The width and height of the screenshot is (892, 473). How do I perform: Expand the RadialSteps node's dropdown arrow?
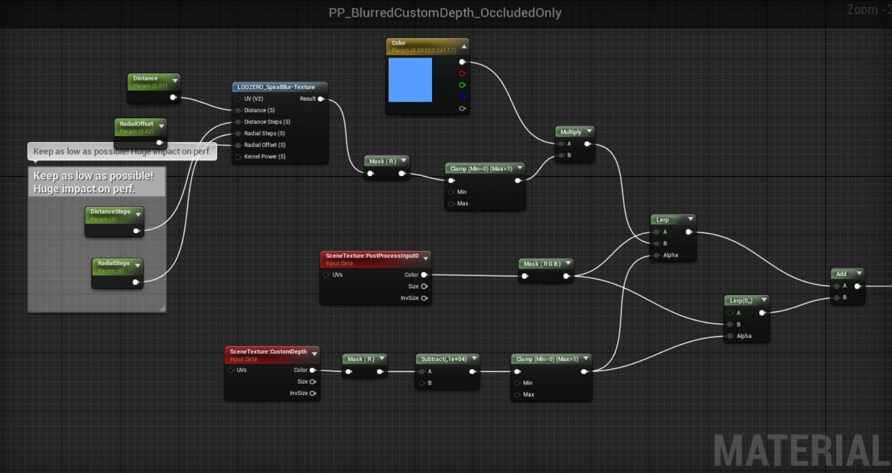[138, 265]
